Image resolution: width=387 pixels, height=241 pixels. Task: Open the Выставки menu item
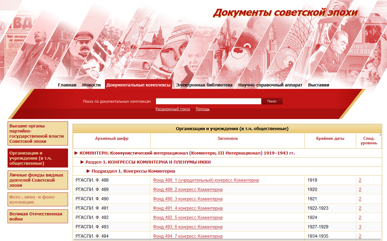tap(319, 85)
